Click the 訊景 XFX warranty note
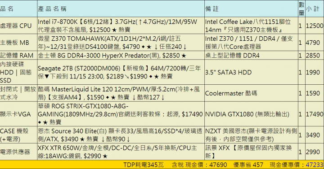Viewport: 324px width, 169px height. coord(248,152)
